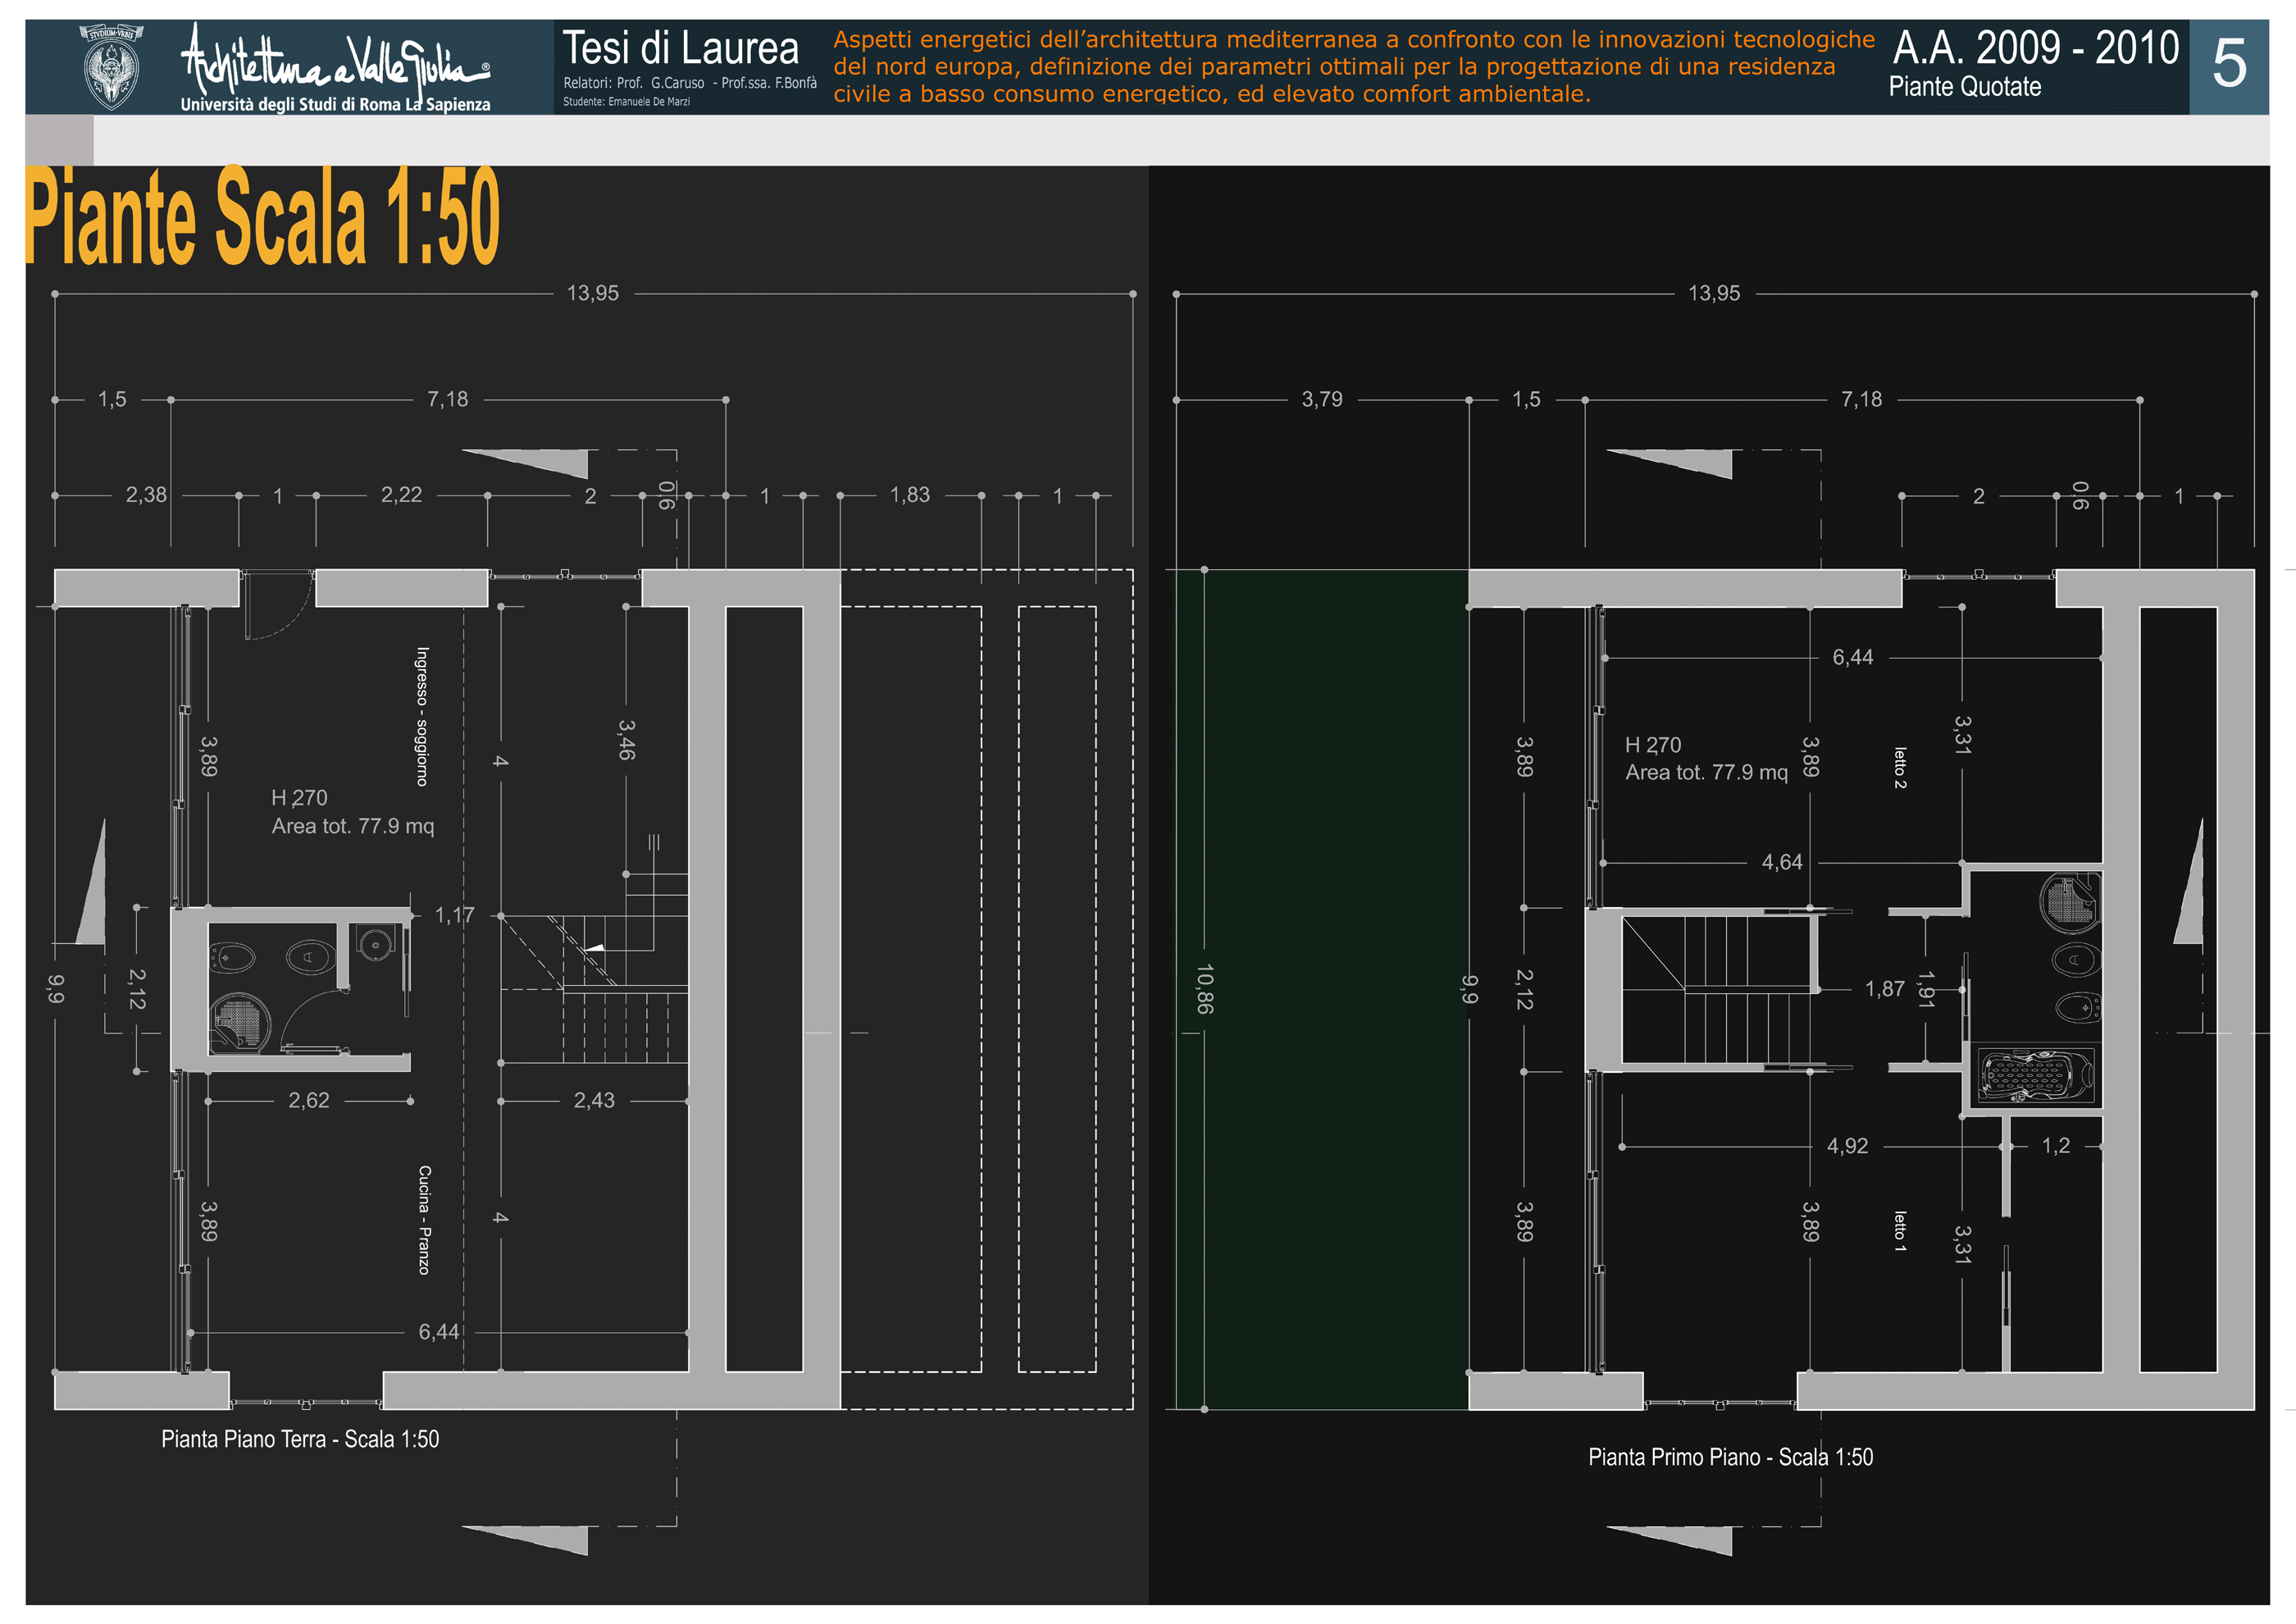Click the '2,62' dimension below bathroom
This screenshot has width=2296, height=1624.
pos(309,1100)
